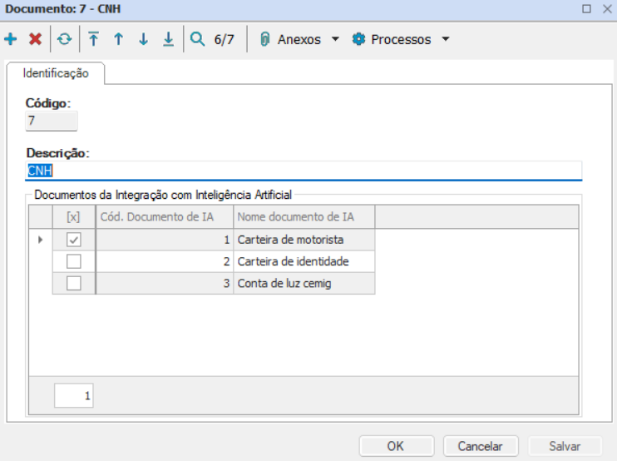617x461 pixels.
Task: Expand the Anexos dropdown arrow
Action: pos(335,39)
